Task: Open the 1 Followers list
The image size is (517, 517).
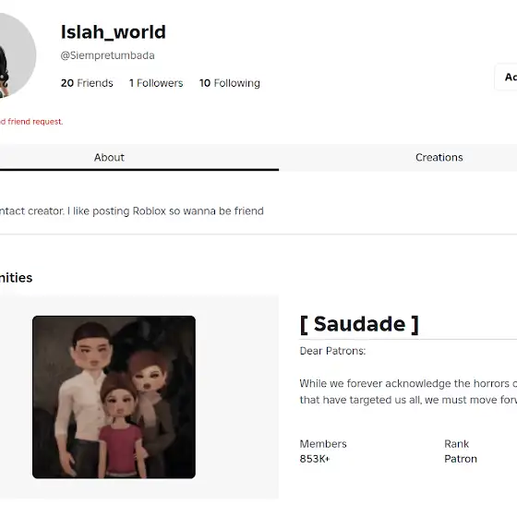Action: (x=156, y=83)
